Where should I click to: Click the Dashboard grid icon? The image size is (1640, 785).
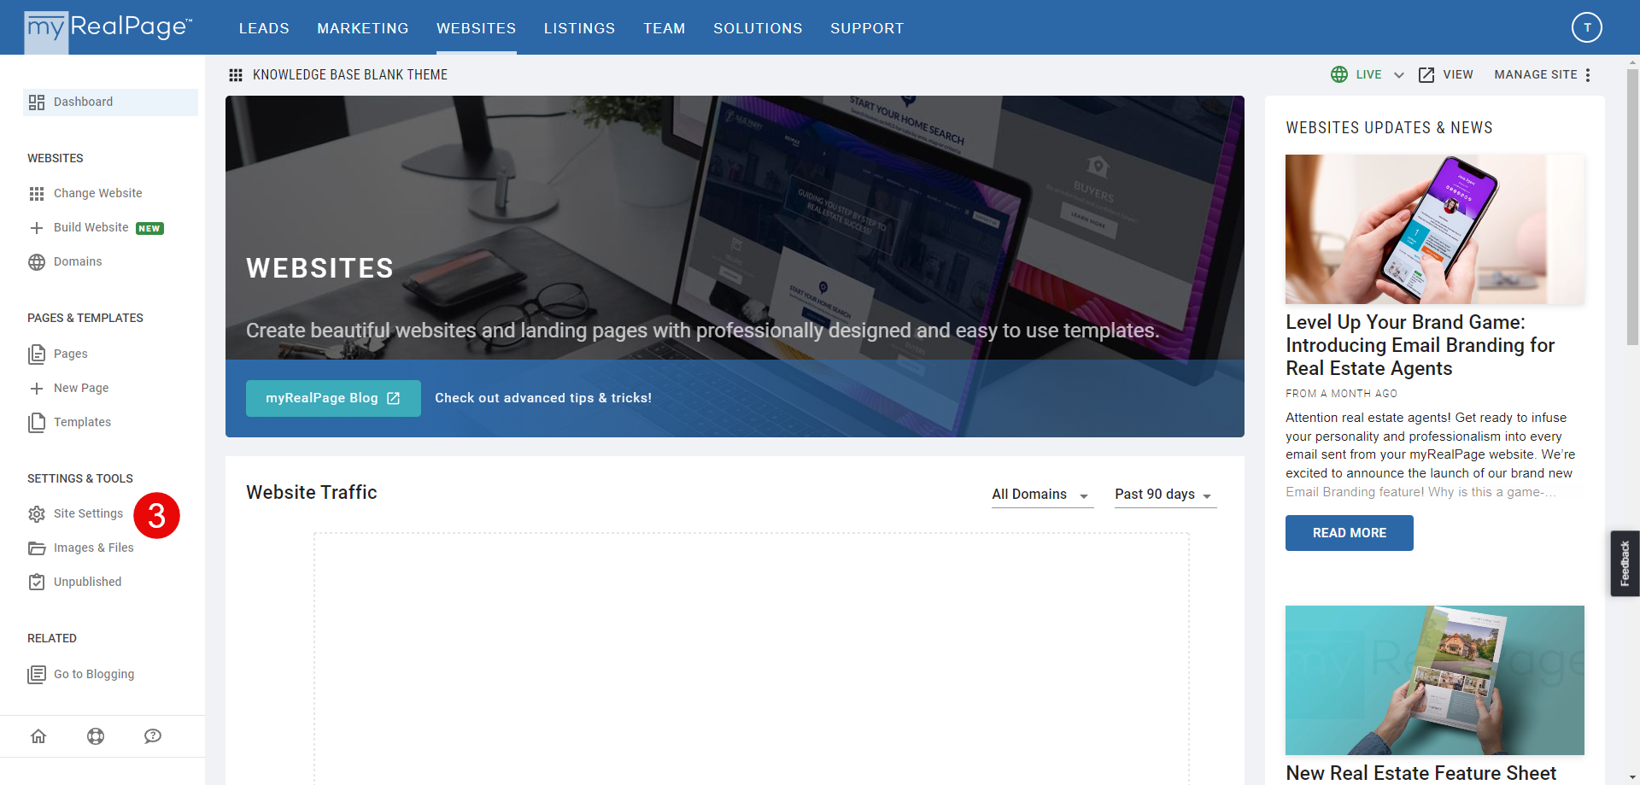pos(37,103)
